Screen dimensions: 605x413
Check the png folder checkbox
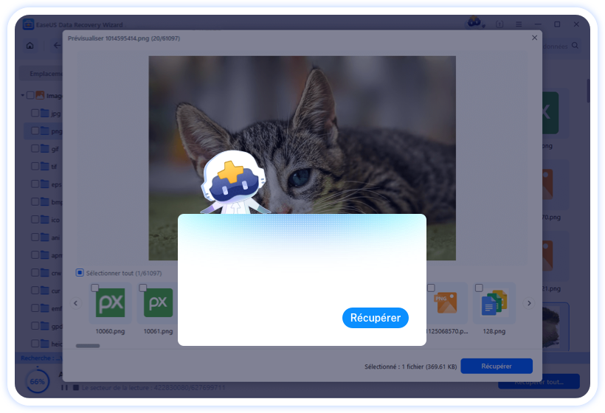[x=35, y=131]
